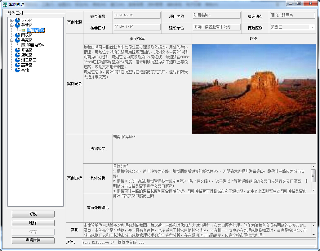Collapse the 芙蓉区 tree node
Viewport: 320px width, 251px height.
[12, 25]
